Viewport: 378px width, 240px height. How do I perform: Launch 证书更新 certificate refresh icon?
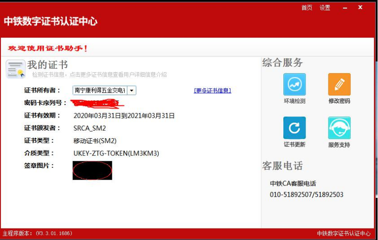[294, 128]
